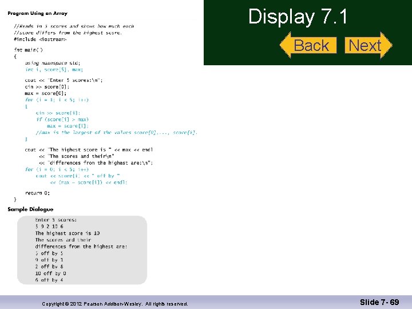Click the 'cout << "Enter 5 scores:\n";' line

64,80
